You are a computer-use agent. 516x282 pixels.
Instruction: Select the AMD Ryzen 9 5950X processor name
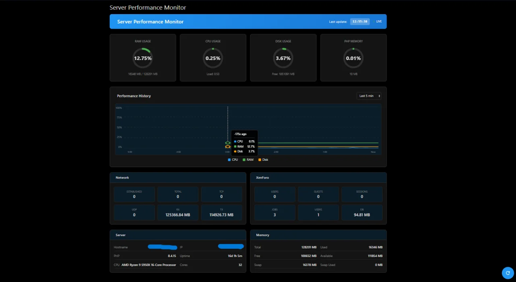click(x=149, y=265)
